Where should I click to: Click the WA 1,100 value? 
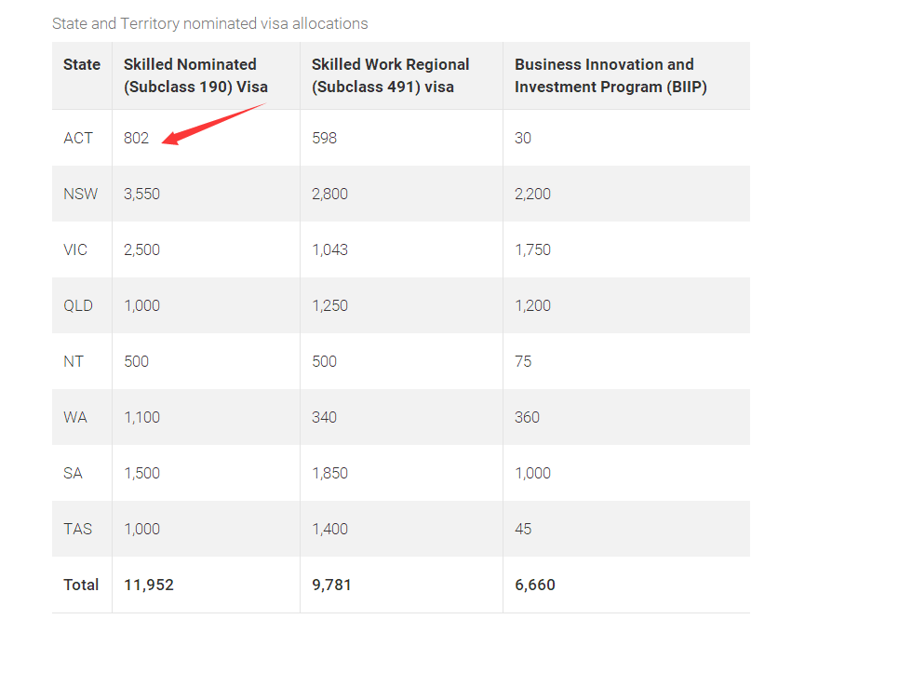(x=141, y=417)
